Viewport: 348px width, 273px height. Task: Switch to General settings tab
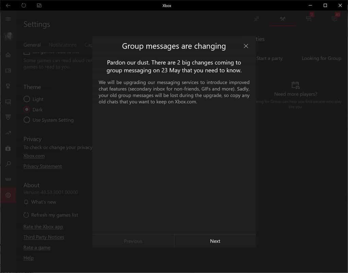(x=32, y=45)
